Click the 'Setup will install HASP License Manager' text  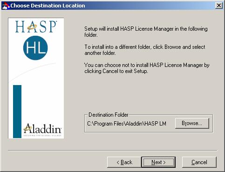146,32
